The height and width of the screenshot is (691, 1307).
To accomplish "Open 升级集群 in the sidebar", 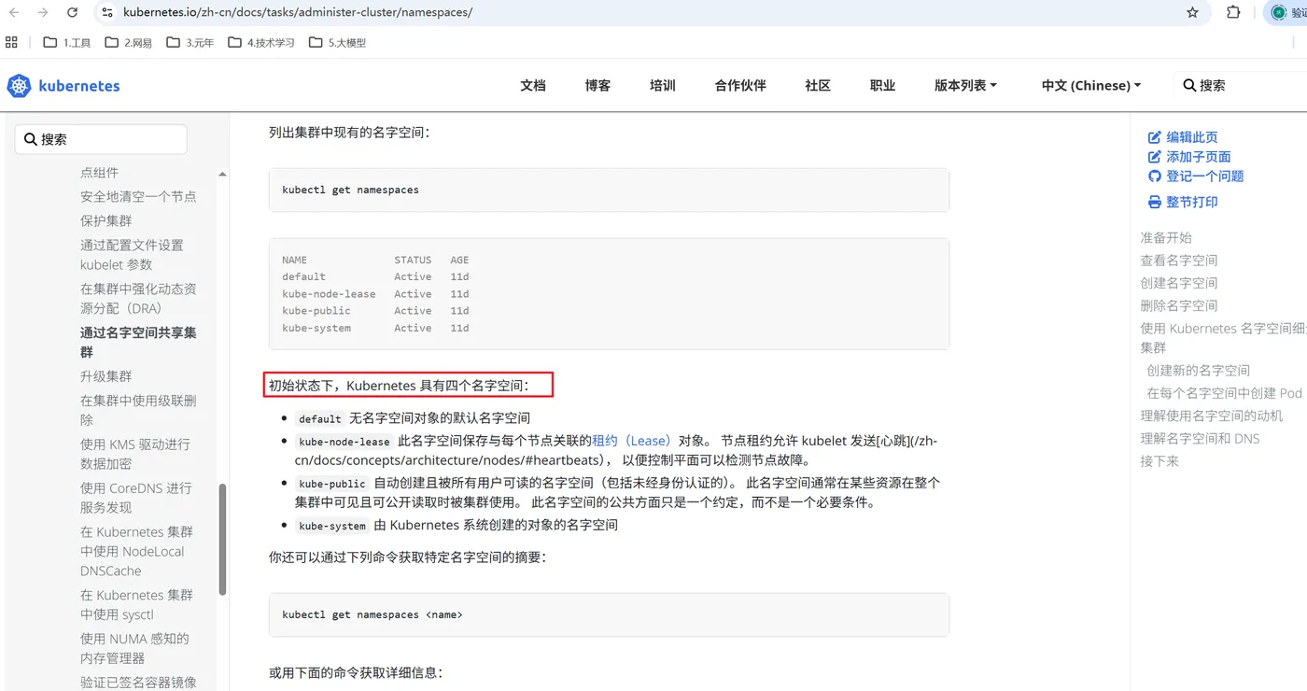I will (x=106, y=376).
